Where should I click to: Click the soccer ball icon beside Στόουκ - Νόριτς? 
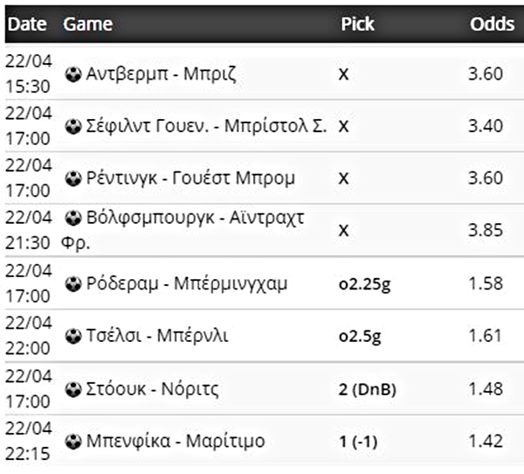point(73,388)
